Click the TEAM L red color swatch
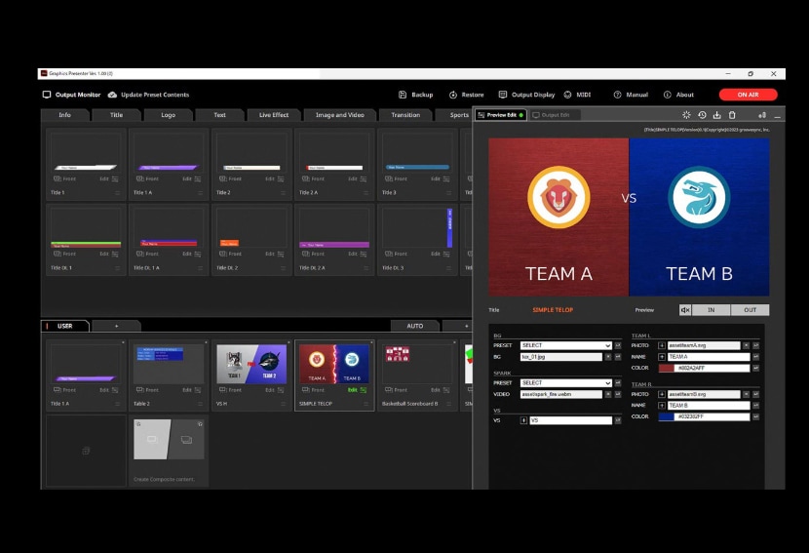 667,369
